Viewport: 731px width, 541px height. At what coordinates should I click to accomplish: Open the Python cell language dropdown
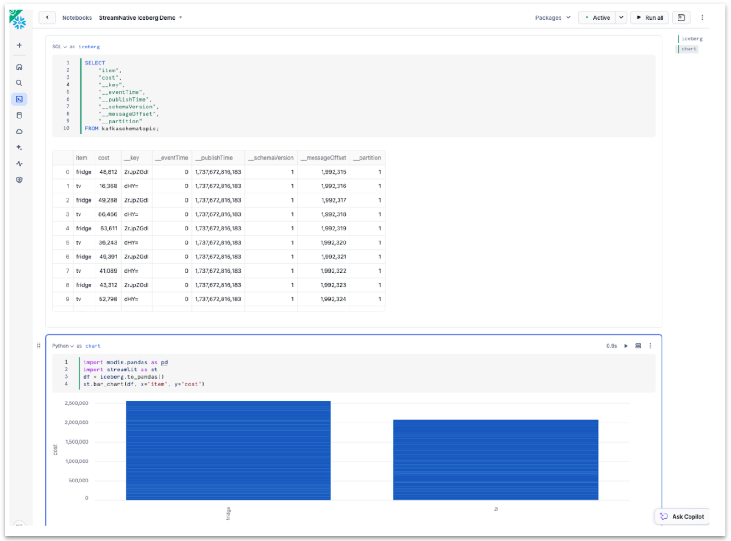[x=63, y=346]
